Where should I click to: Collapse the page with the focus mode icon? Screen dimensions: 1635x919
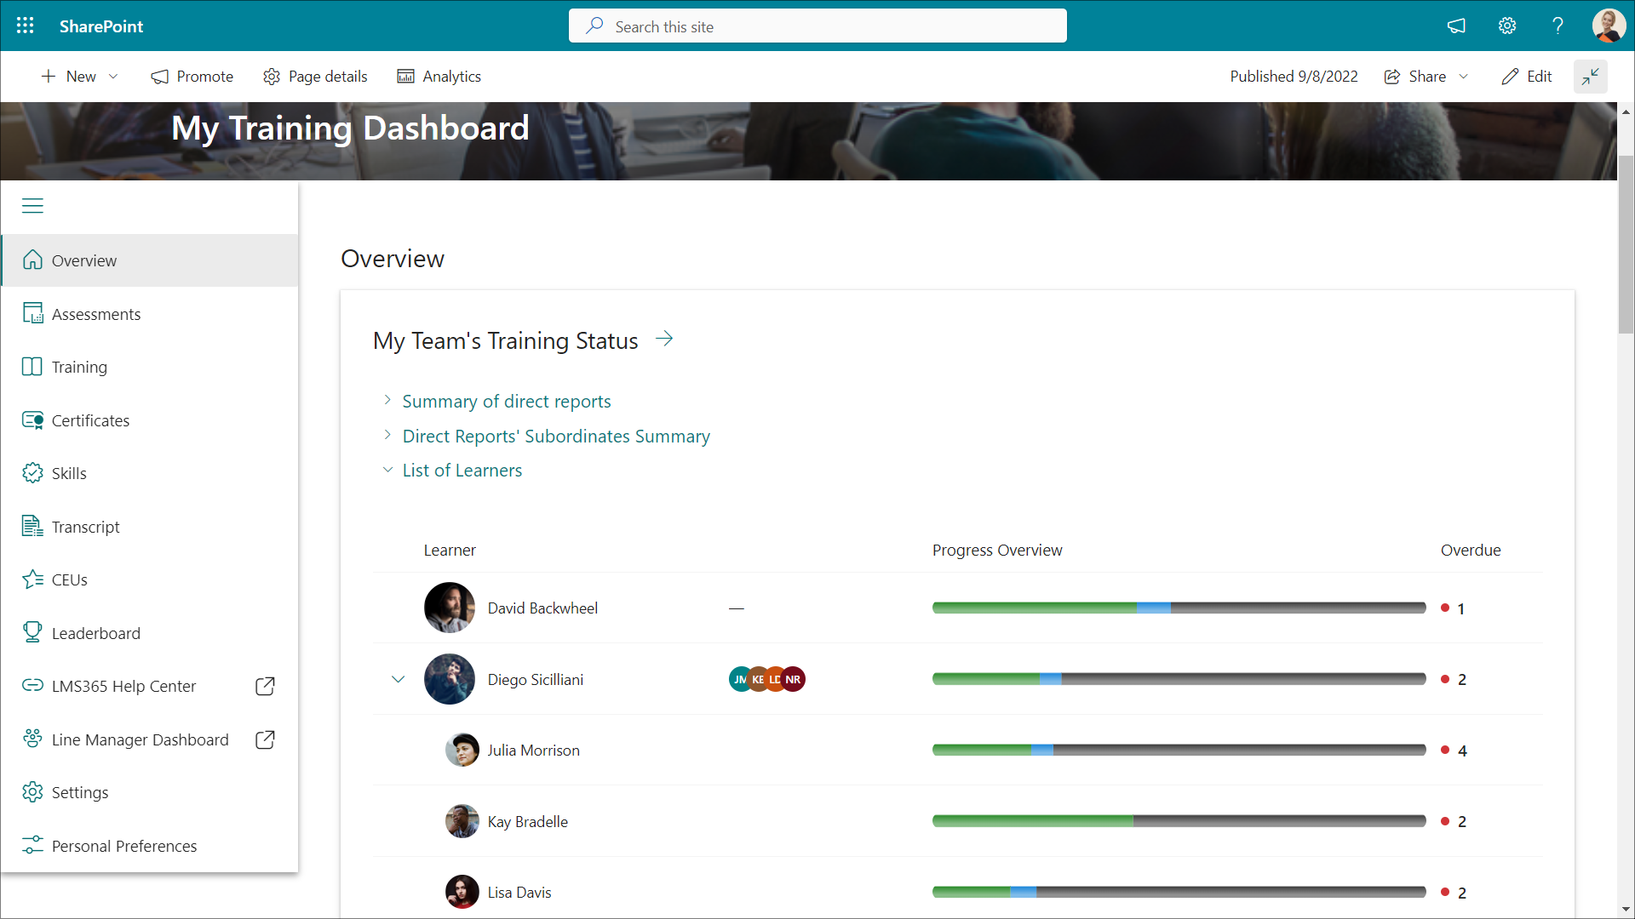point(1590,77)
